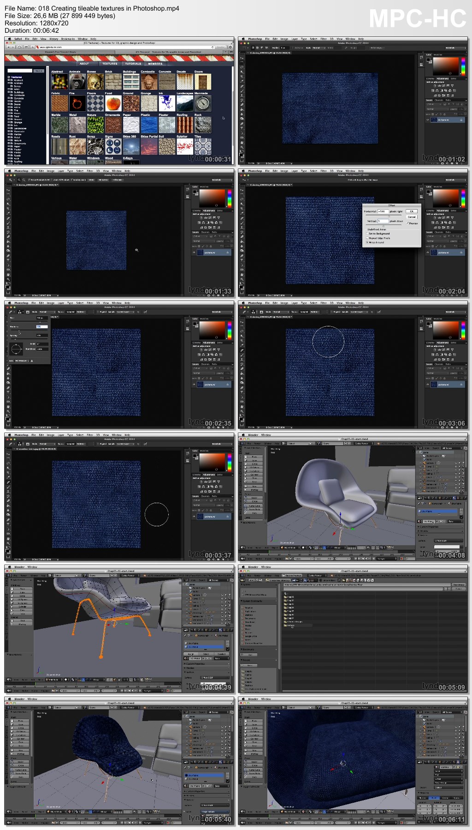Click Search button in 00:00:31 website sidebar
The width and height of the screenshot is (472, 830).
39,71
